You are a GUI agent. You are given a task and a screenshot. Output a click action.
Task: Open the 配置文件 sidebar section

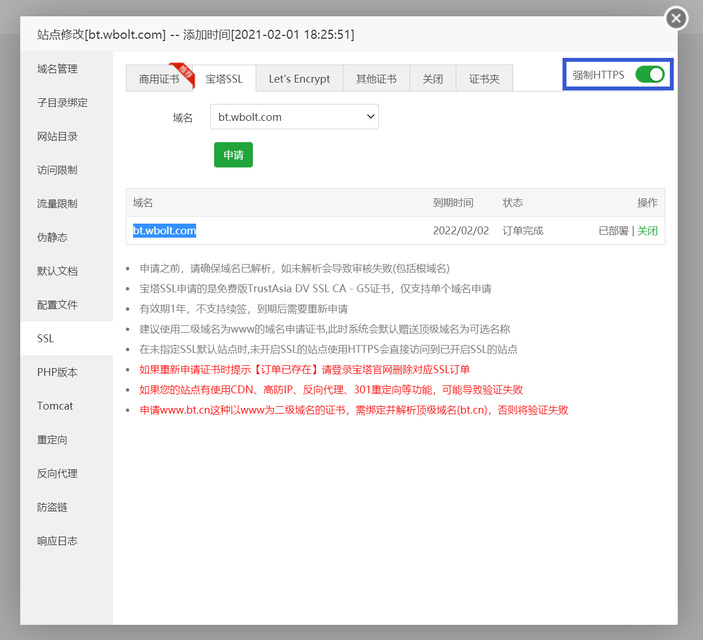tap(57, 305)
